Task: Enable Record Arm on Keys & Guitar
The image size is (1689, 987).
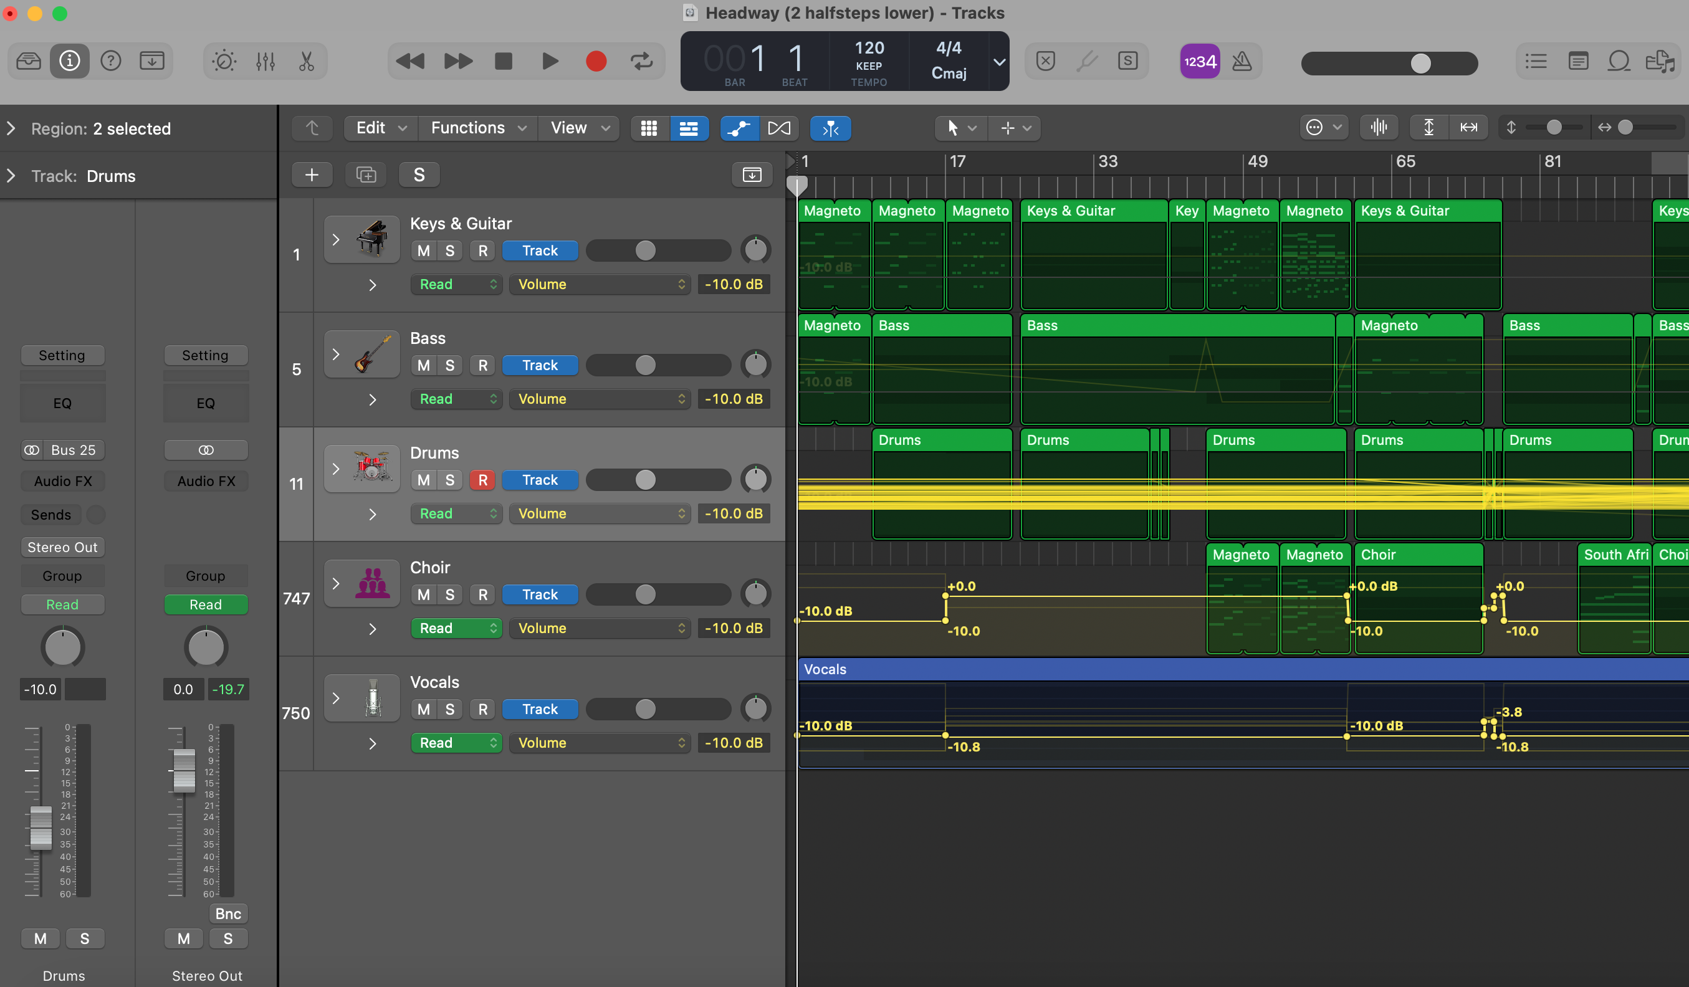Action: pos(482,249)
